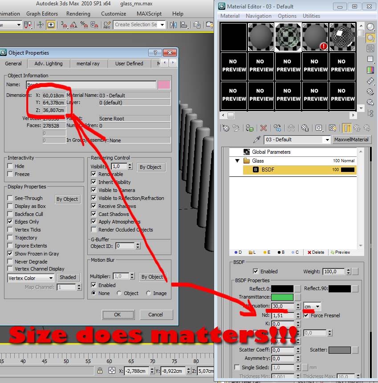Click Go to Parent icon

point(357,128)
